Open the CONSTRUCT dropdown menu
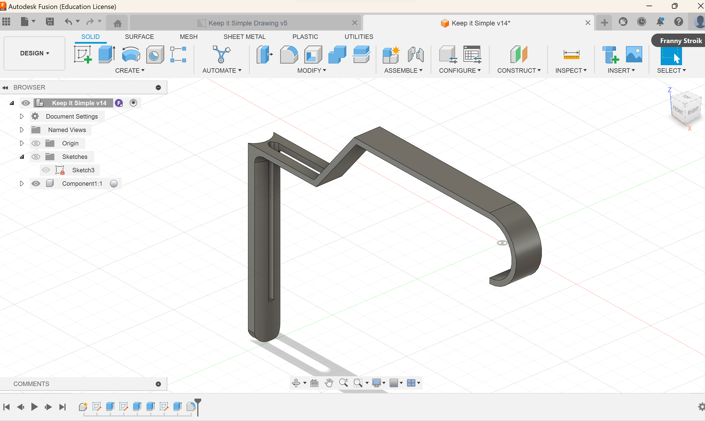705x421 pixels. click(x=519, y=70)
